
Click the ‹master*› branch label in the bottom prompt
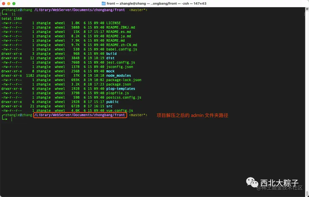click(x=138, y=115)
